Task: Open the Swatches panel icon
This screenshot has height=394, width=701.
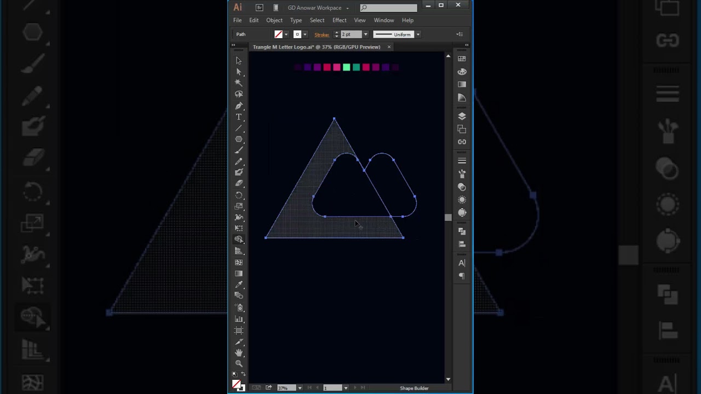Action: tap(462, 59)
